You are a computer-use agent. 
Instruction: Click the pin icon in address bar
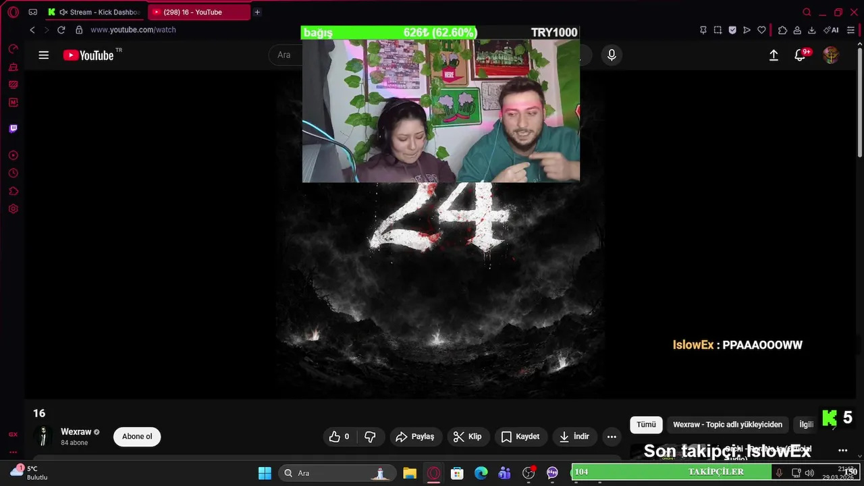coord(703,30)
